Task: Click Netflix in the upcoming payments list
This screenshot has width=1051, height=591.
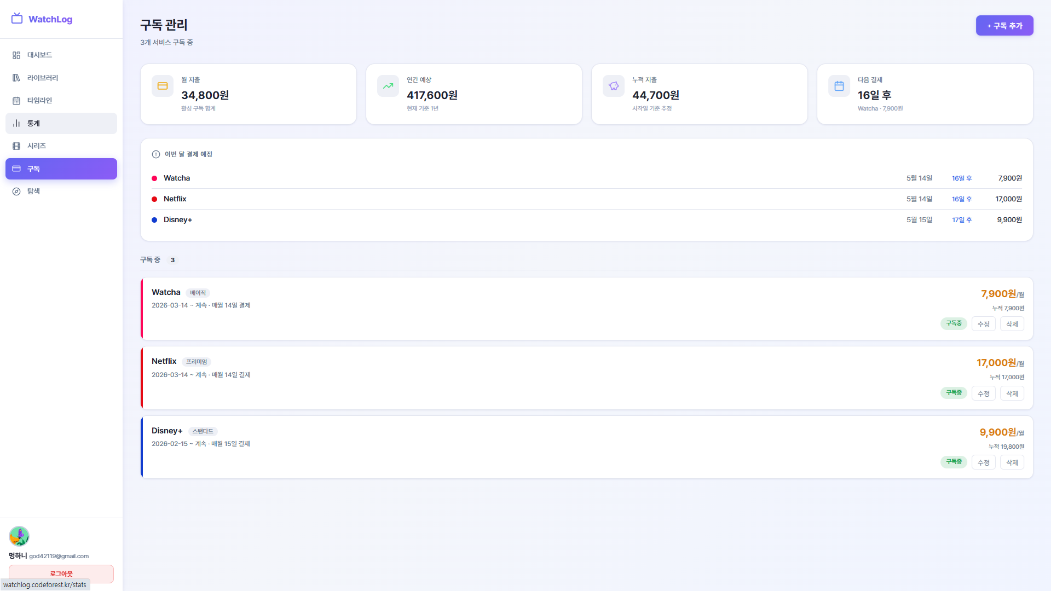Action: tap(175, 199)
